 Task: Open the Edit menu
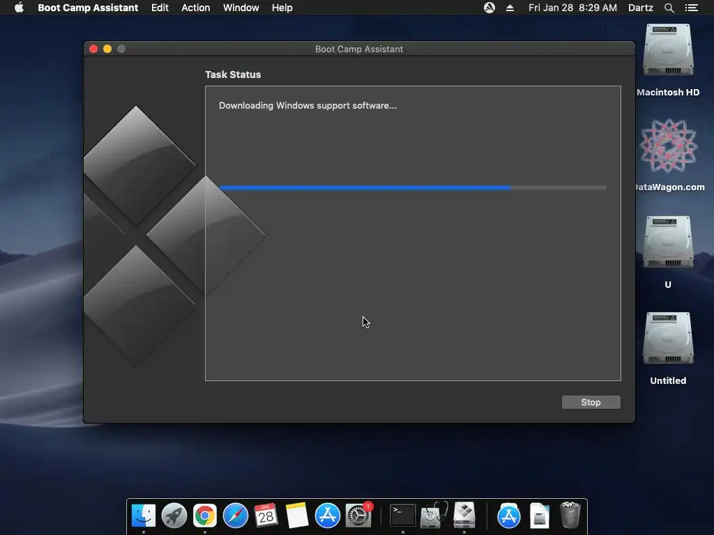(x=160, y=8)
